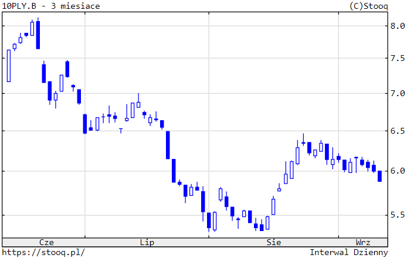Click the 6.0 price axis label
The height and width of the screenshot is (258, 407).
(397, 171)
